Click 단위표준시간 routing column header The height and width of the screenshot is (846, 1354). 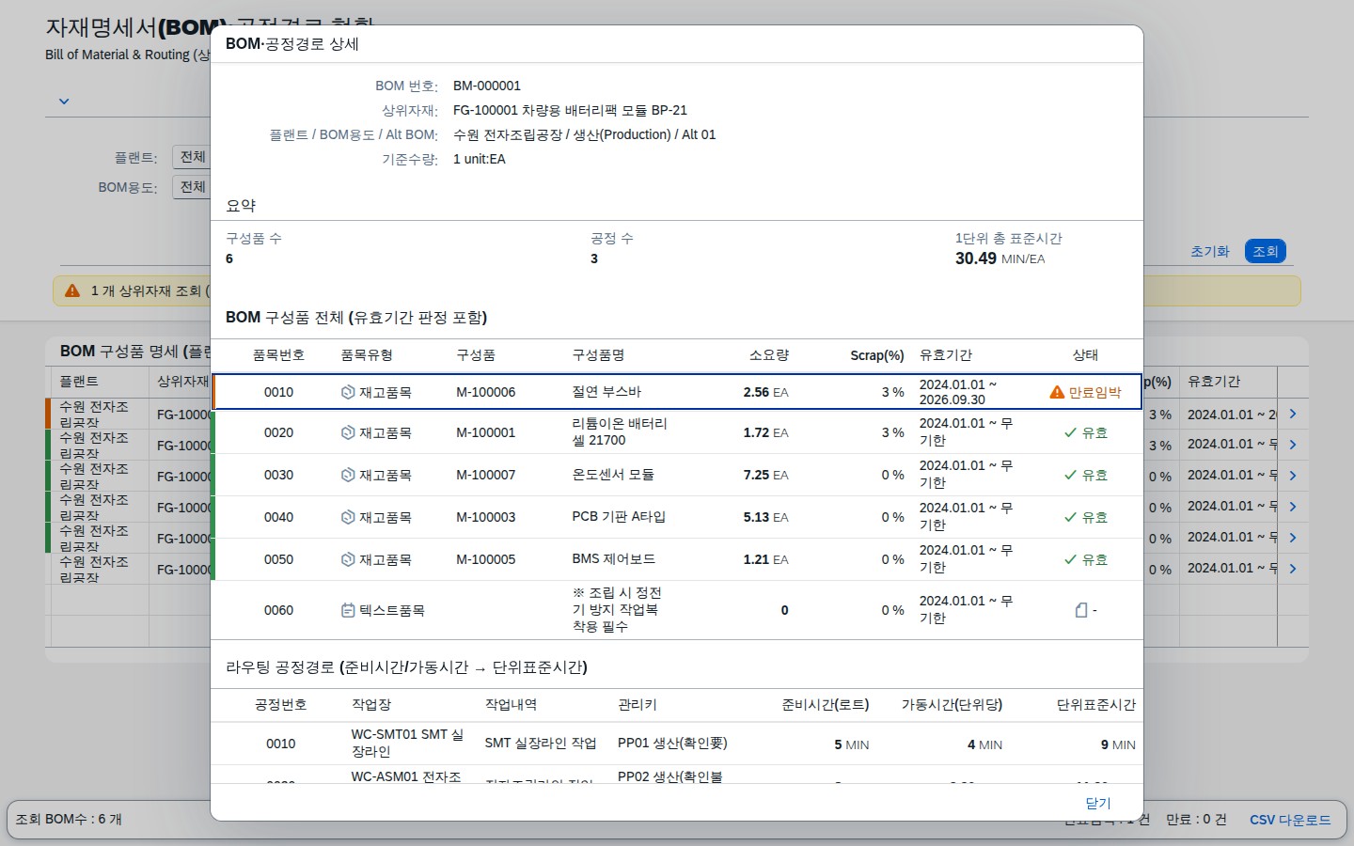(x=1096, y=705)
